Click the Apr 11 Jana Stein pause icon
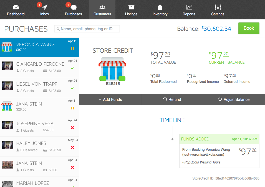 click(72, 108)
